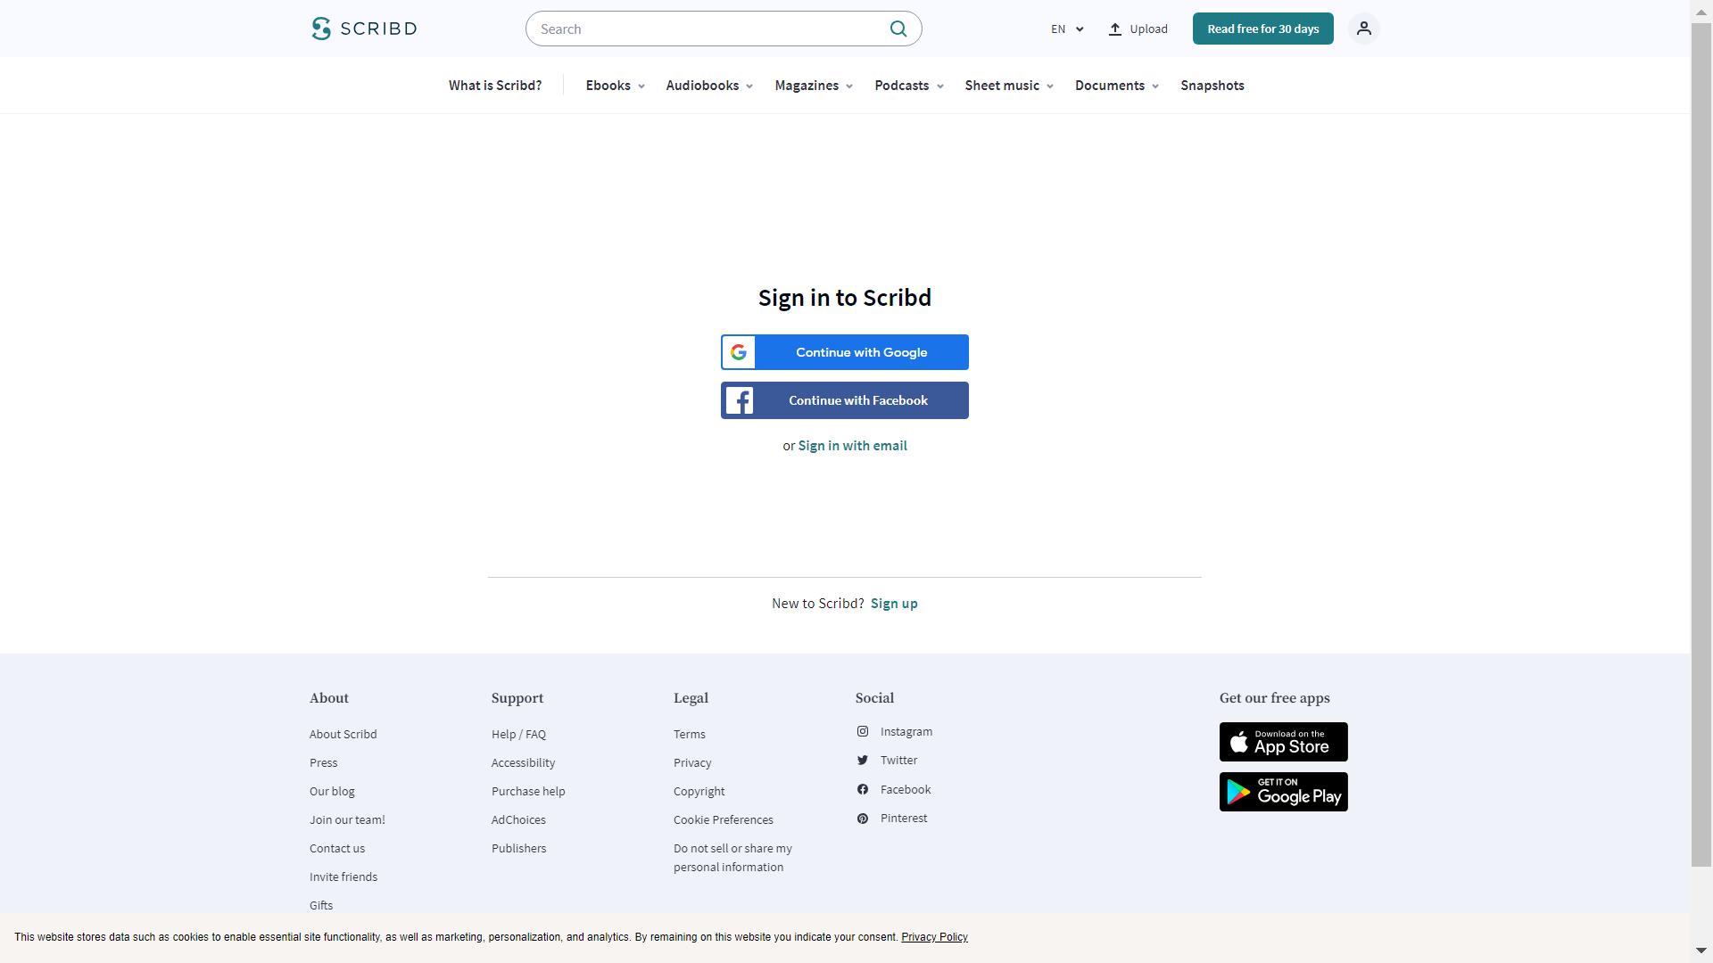The height and width of the screenshot is (963, 1713).
Task: Open the user profile icon
Action: (1363, 29)
